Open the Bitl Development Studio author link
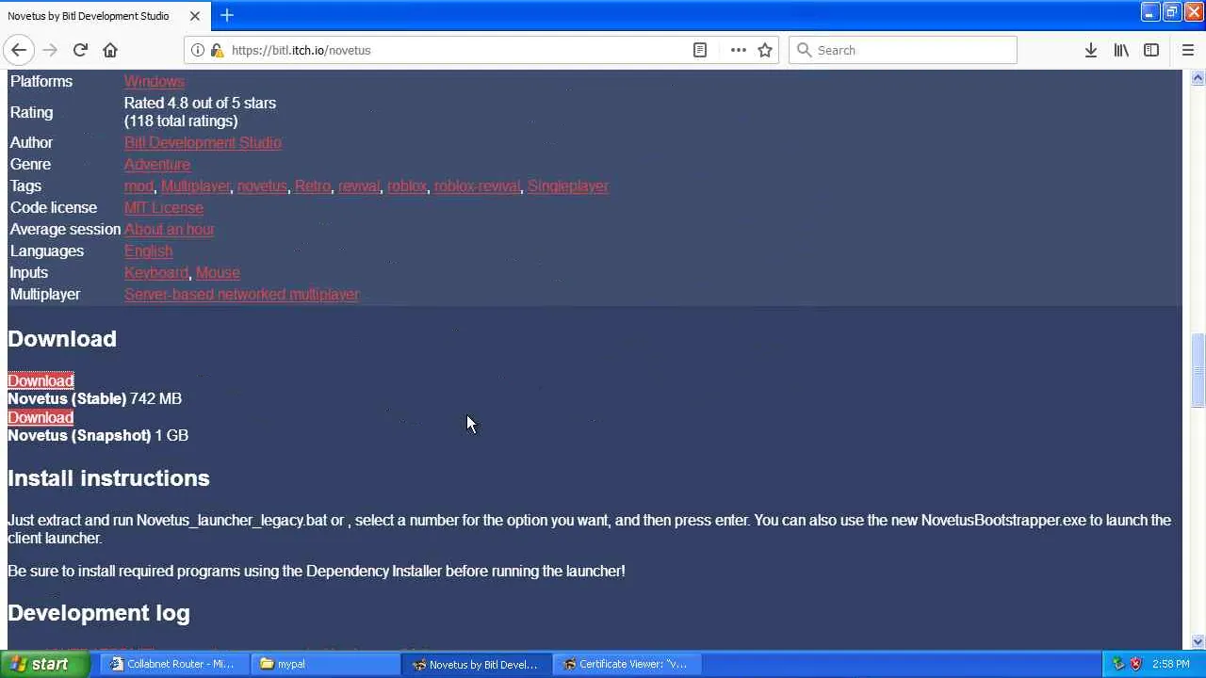Screen dimensions: 1206x678 pos(203,142)
